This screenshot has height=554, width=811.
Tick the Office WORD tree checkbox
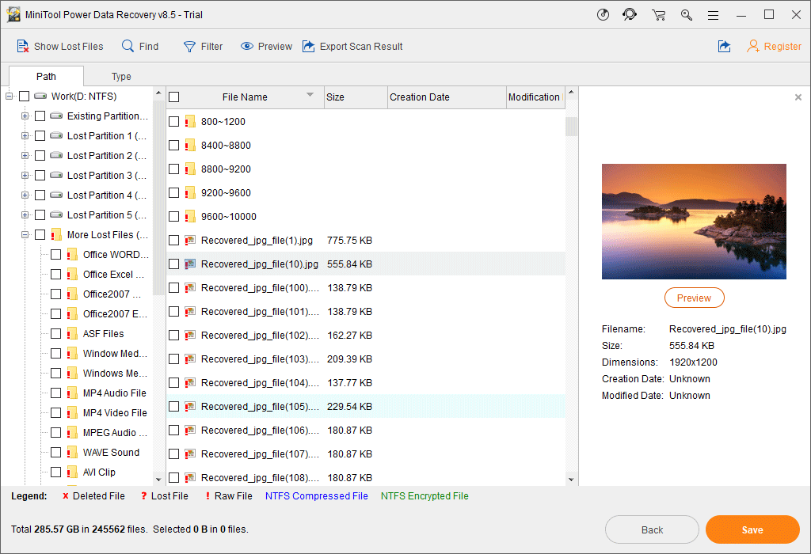(x=56, y=254)
